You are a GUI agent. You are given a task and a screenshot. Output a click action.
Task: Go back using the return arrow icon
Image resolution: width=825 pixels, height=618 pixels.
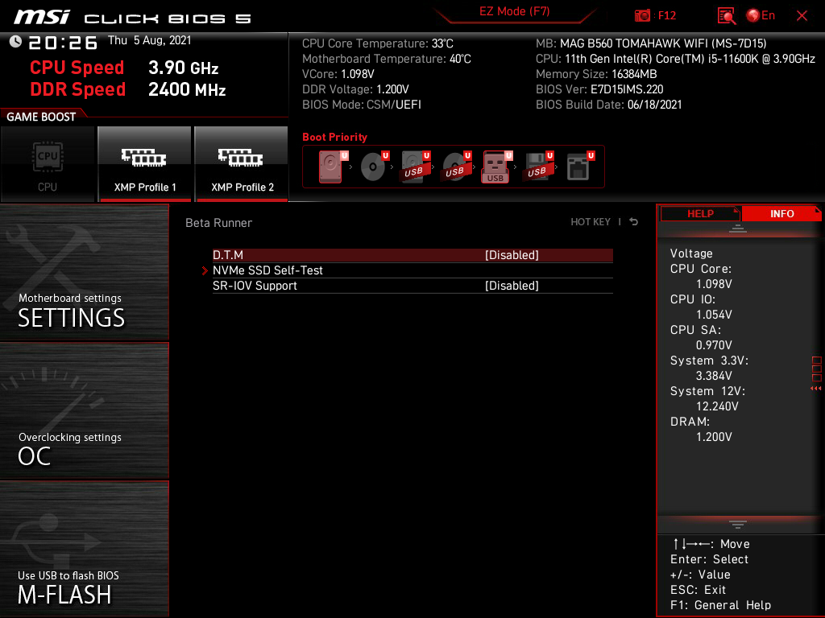634,222
